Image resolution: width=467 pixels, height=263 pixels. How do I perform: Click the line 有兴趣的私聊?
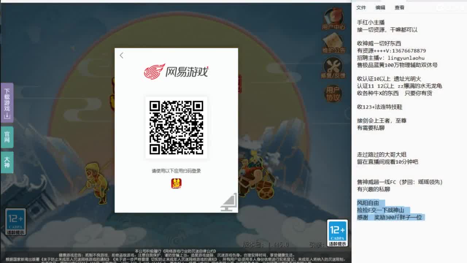[374, 189]
